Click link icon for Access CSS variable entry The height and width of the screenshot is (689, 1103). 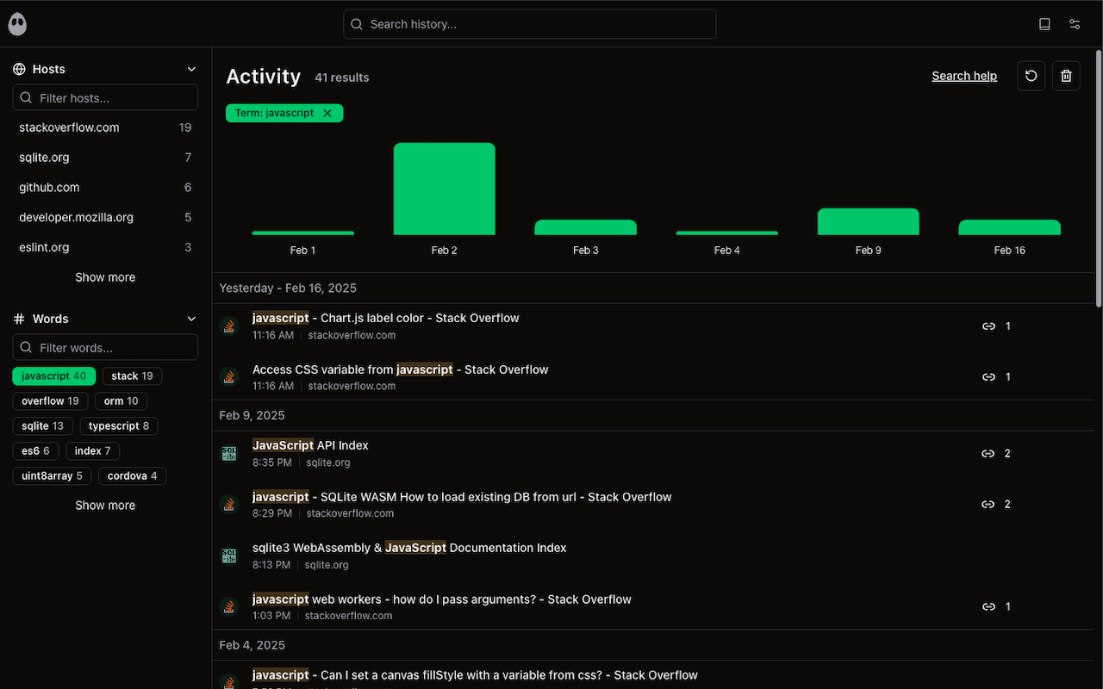click(x=988, y=377)
